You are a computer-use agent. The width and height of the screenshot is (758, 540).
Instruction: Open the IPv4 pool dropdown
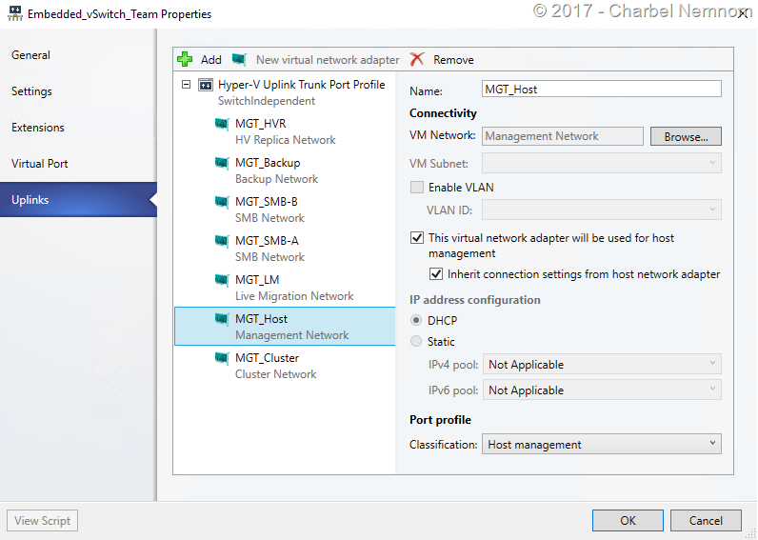pyautogui.click(x=602, y=364)
